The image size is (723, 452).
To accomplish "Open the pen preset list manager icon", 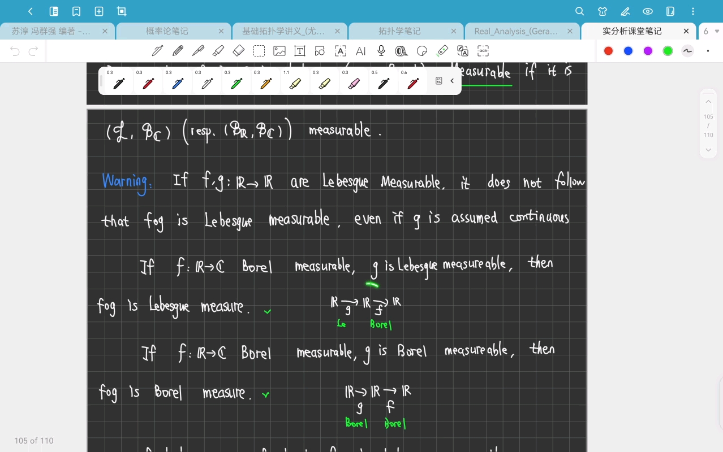I will (x=438, y=81).
